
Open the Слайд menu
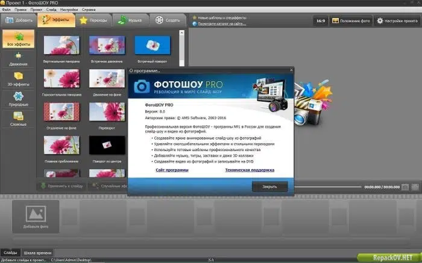coord(51,10)
